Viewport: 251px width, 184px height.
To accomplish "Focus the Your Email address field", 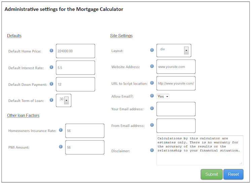I will click(176, 109).
